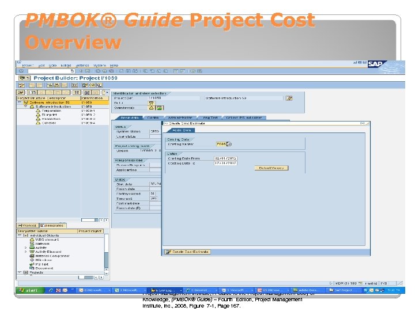Click the Project Def. input field
The height and width of the screenshot is (311, 415).
pos(173,98)
